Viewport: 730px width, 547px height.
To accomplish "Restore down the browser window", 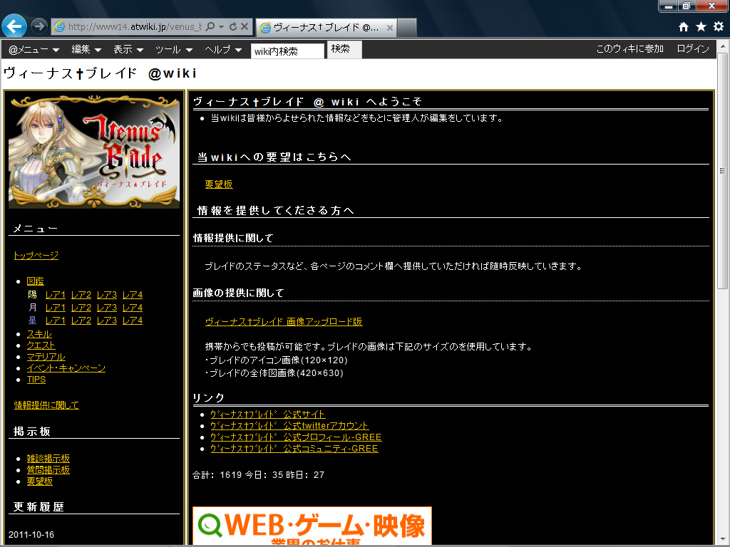I will 687,6.
